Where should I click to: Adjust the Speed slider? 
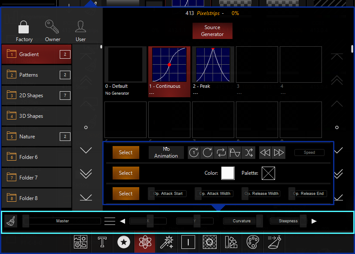click(x=309, y=152)
